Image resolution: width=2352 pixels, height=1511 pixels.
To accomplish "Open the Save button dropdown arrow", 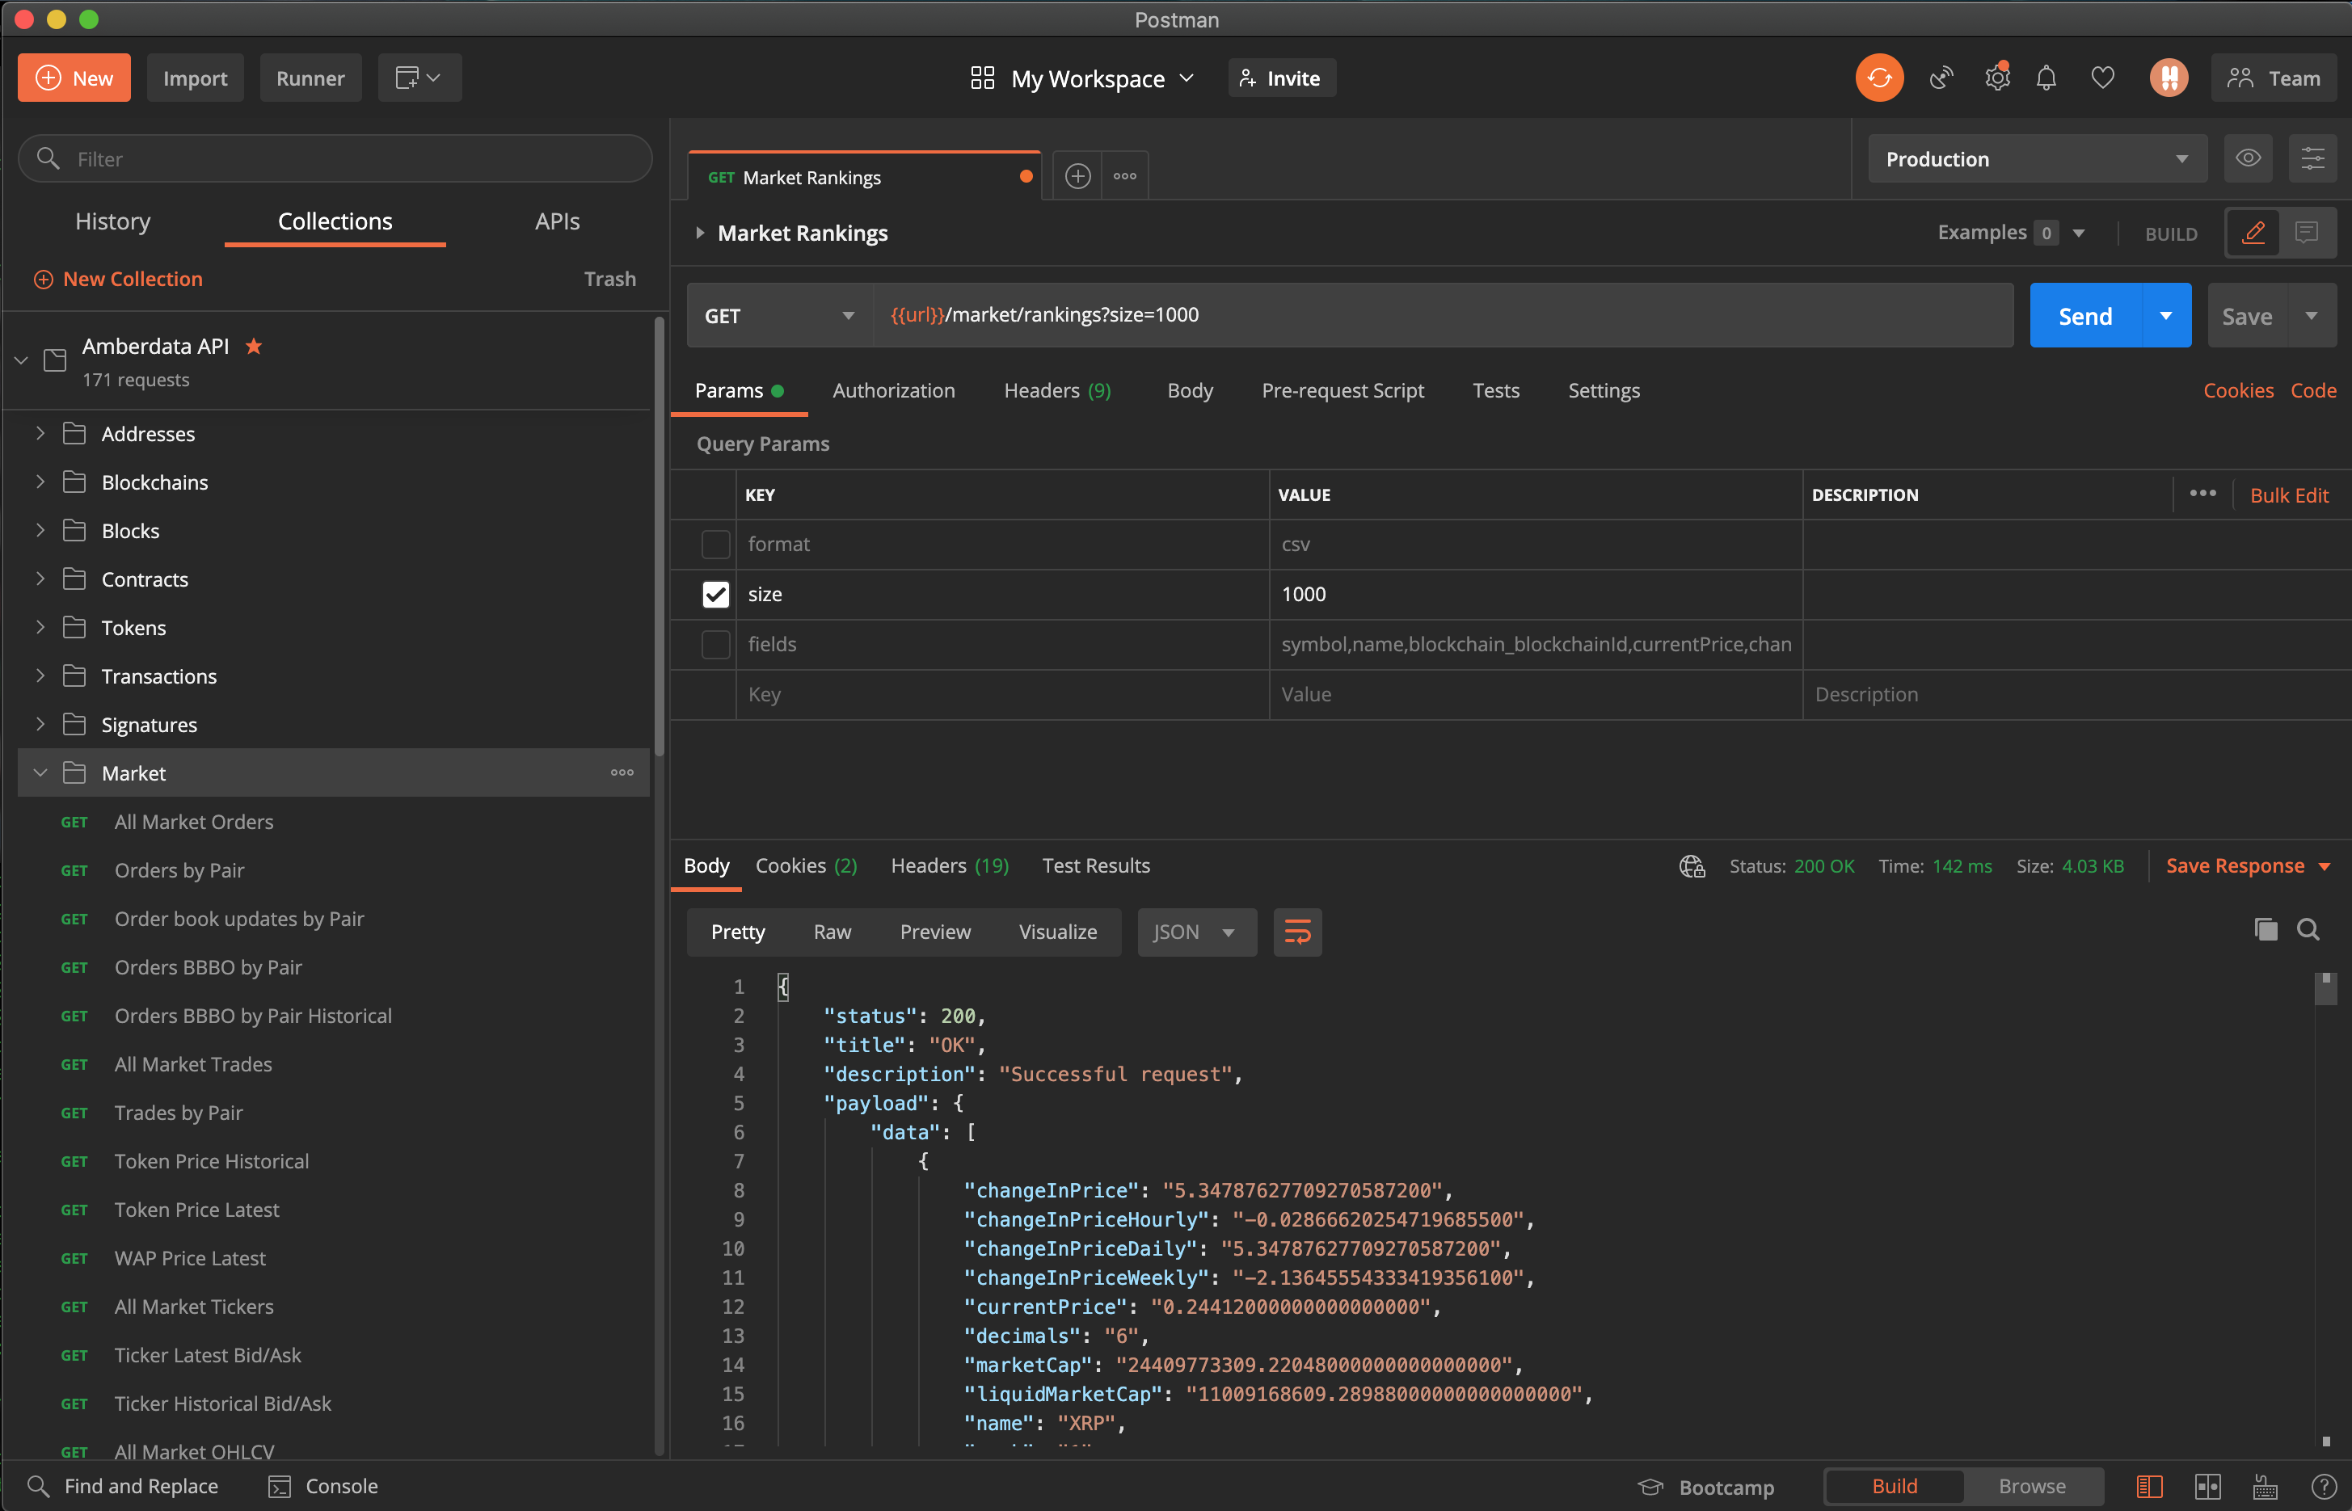I will 2312,316.
